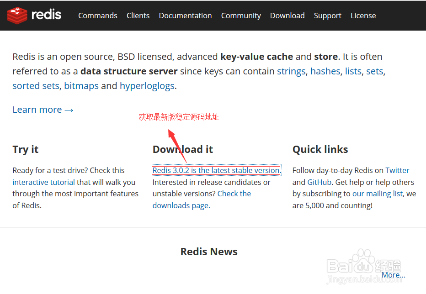This screenshot has width=426, height=294.
Task: Open the lists data type link
Action: pos(353,71)
